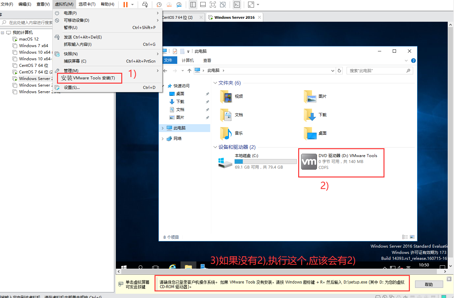Open the DVD 驱动器 (D:) VMware Tools drive
Viewport: 454px width, 298px height.
coord(341,162)
